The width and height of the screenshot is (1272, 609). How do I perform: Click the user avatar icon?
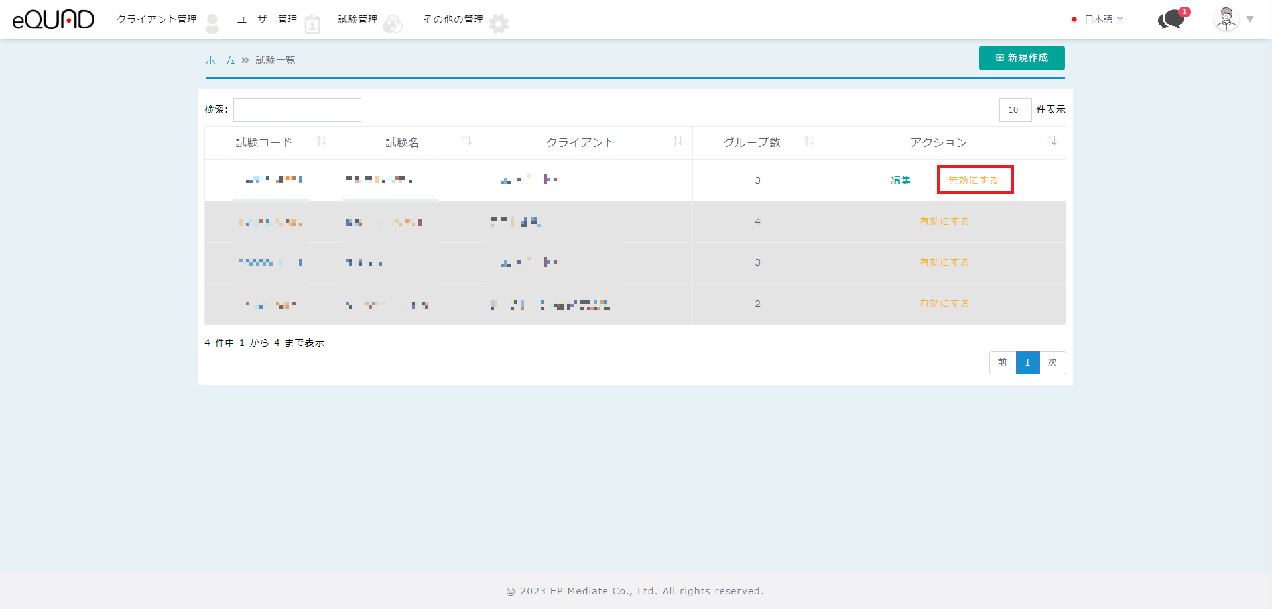point(1226,19)
